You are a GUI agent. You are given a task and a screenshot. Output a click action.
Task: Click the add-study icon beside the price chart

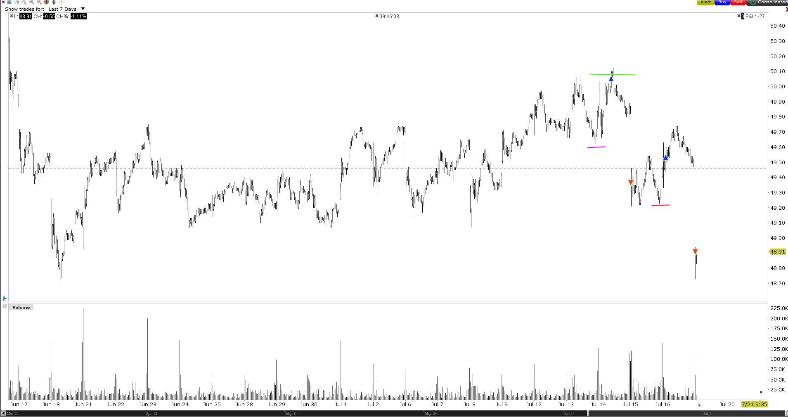coord(5,298)
